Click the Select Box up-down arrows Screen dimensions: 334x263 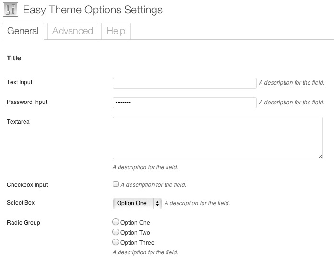point(157,203)
